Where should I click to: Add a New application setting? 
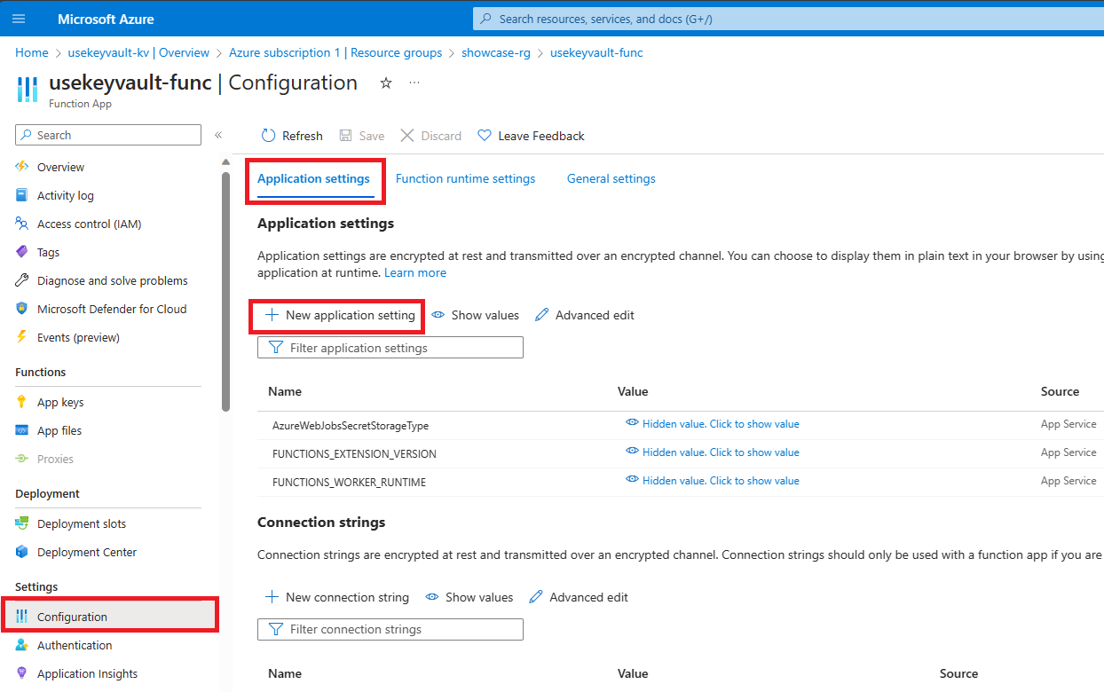point(340,315)
